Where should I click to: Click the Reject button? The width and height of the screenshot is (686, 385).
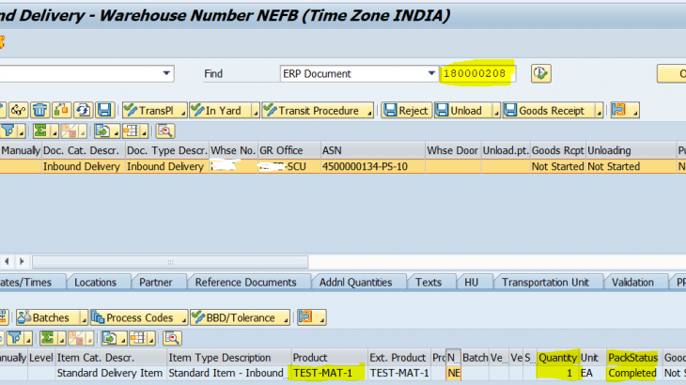click(x=407, y=110)
